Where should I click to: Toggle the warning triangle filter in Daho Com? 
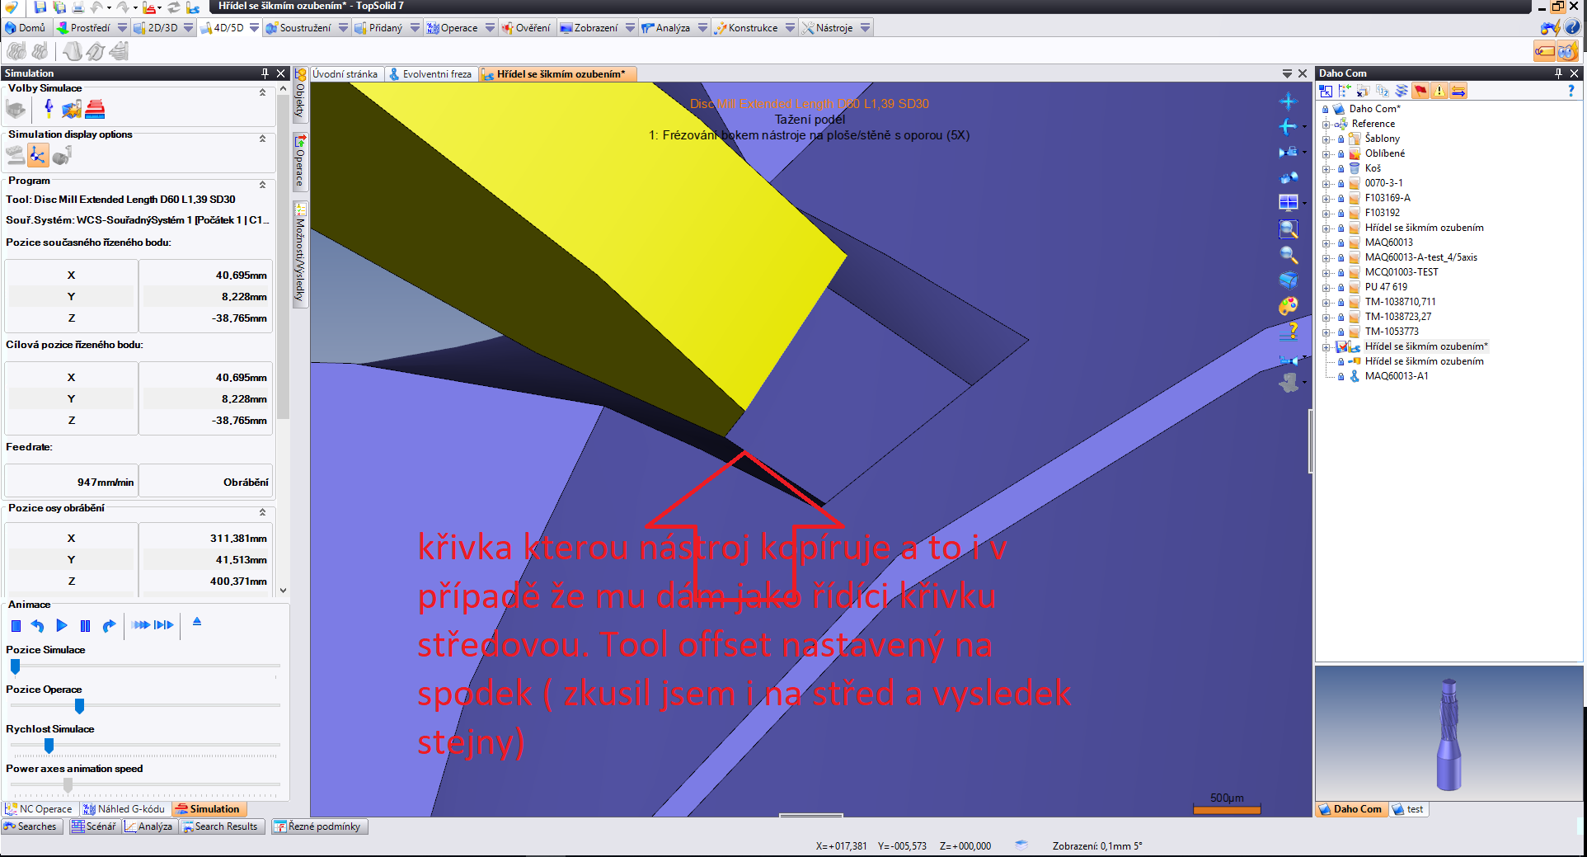tap(1439, 91)
